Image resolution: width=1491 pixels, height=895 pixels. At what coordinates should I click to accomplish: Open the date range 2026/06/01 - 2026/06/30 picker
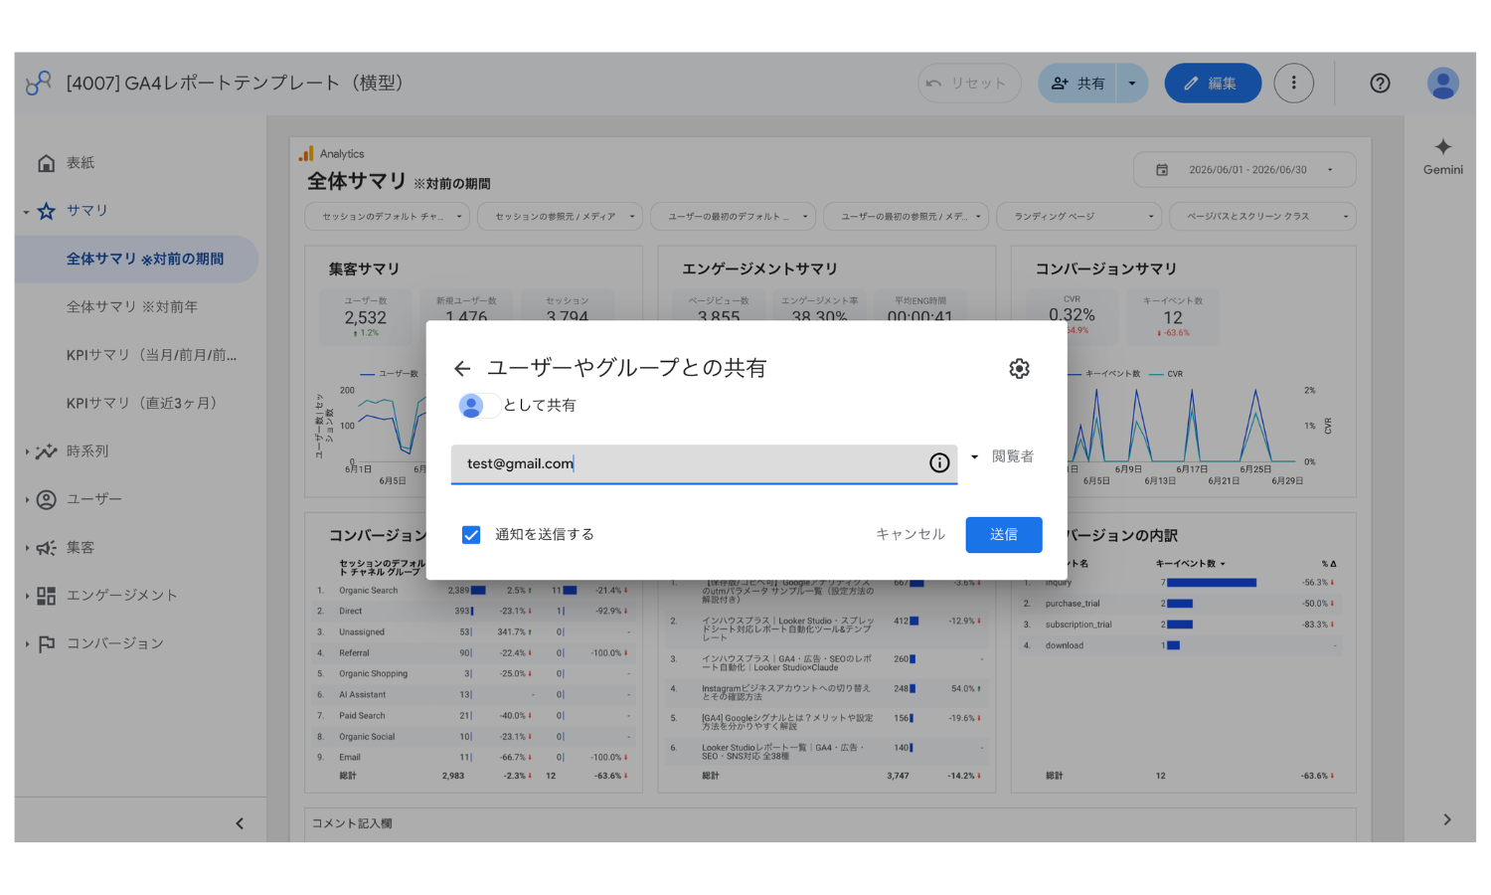point(1244,170)
